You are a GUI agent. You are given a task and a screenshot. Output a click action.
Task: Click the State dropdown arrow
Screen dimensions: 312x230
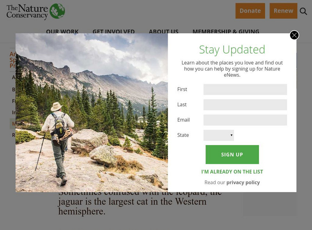[x=231, y=135]
